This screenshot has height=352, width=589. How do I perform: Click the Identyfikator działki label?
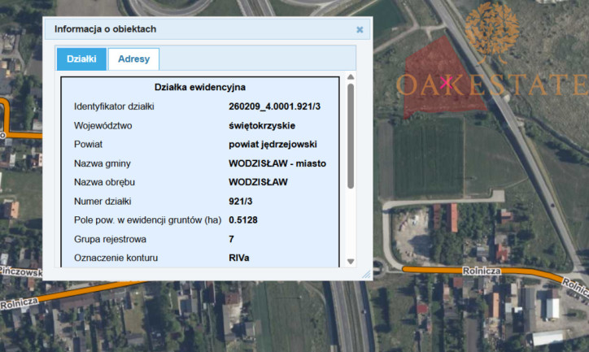(x=114, y=106)
